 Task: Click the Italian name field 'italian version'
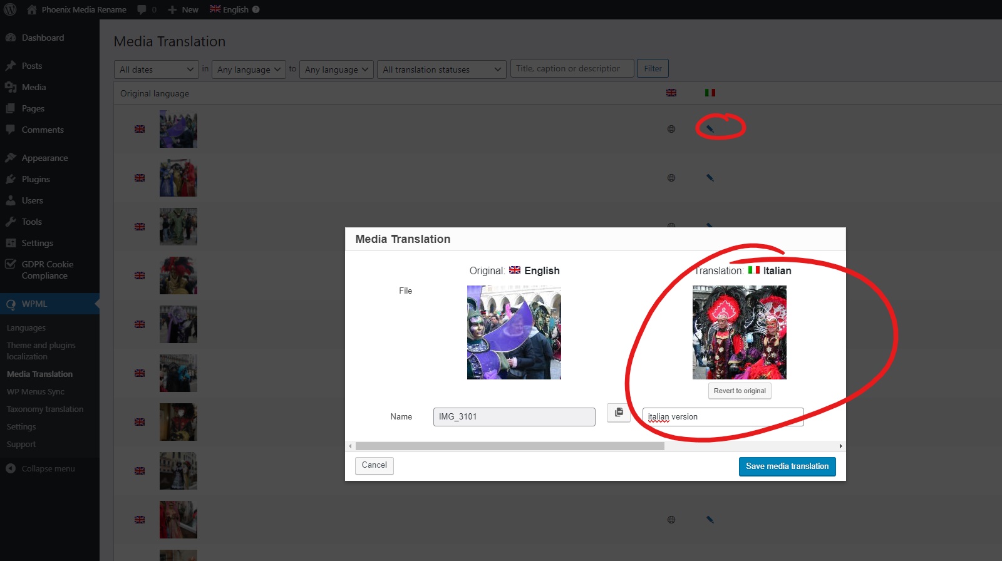click(723, 417)
